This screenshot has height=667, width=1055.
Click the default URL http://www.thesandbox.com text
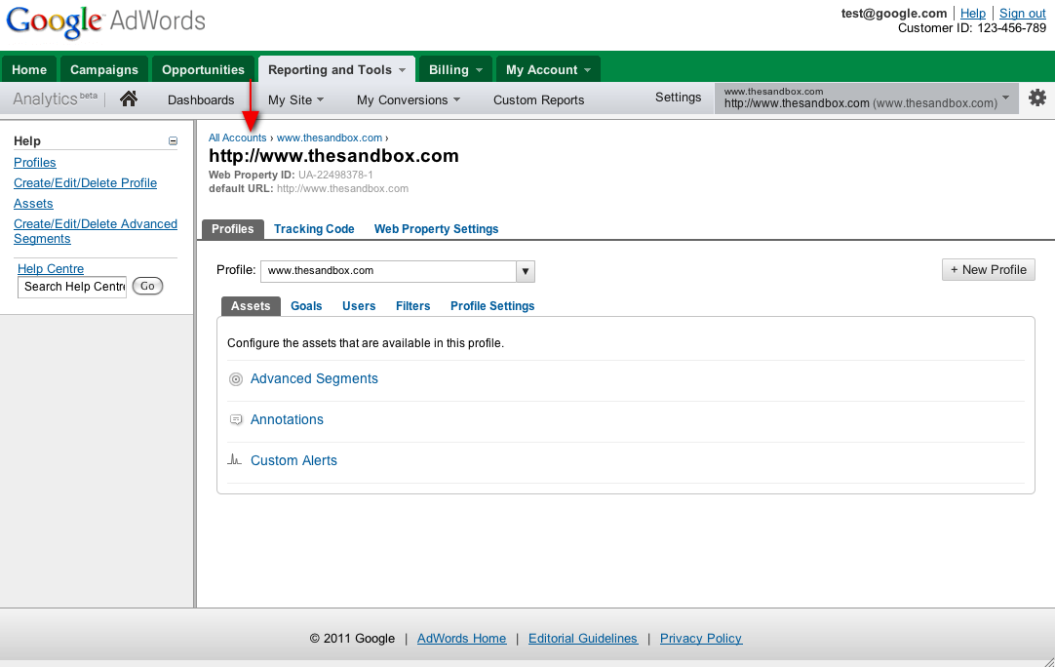click(x=308, y=188)
